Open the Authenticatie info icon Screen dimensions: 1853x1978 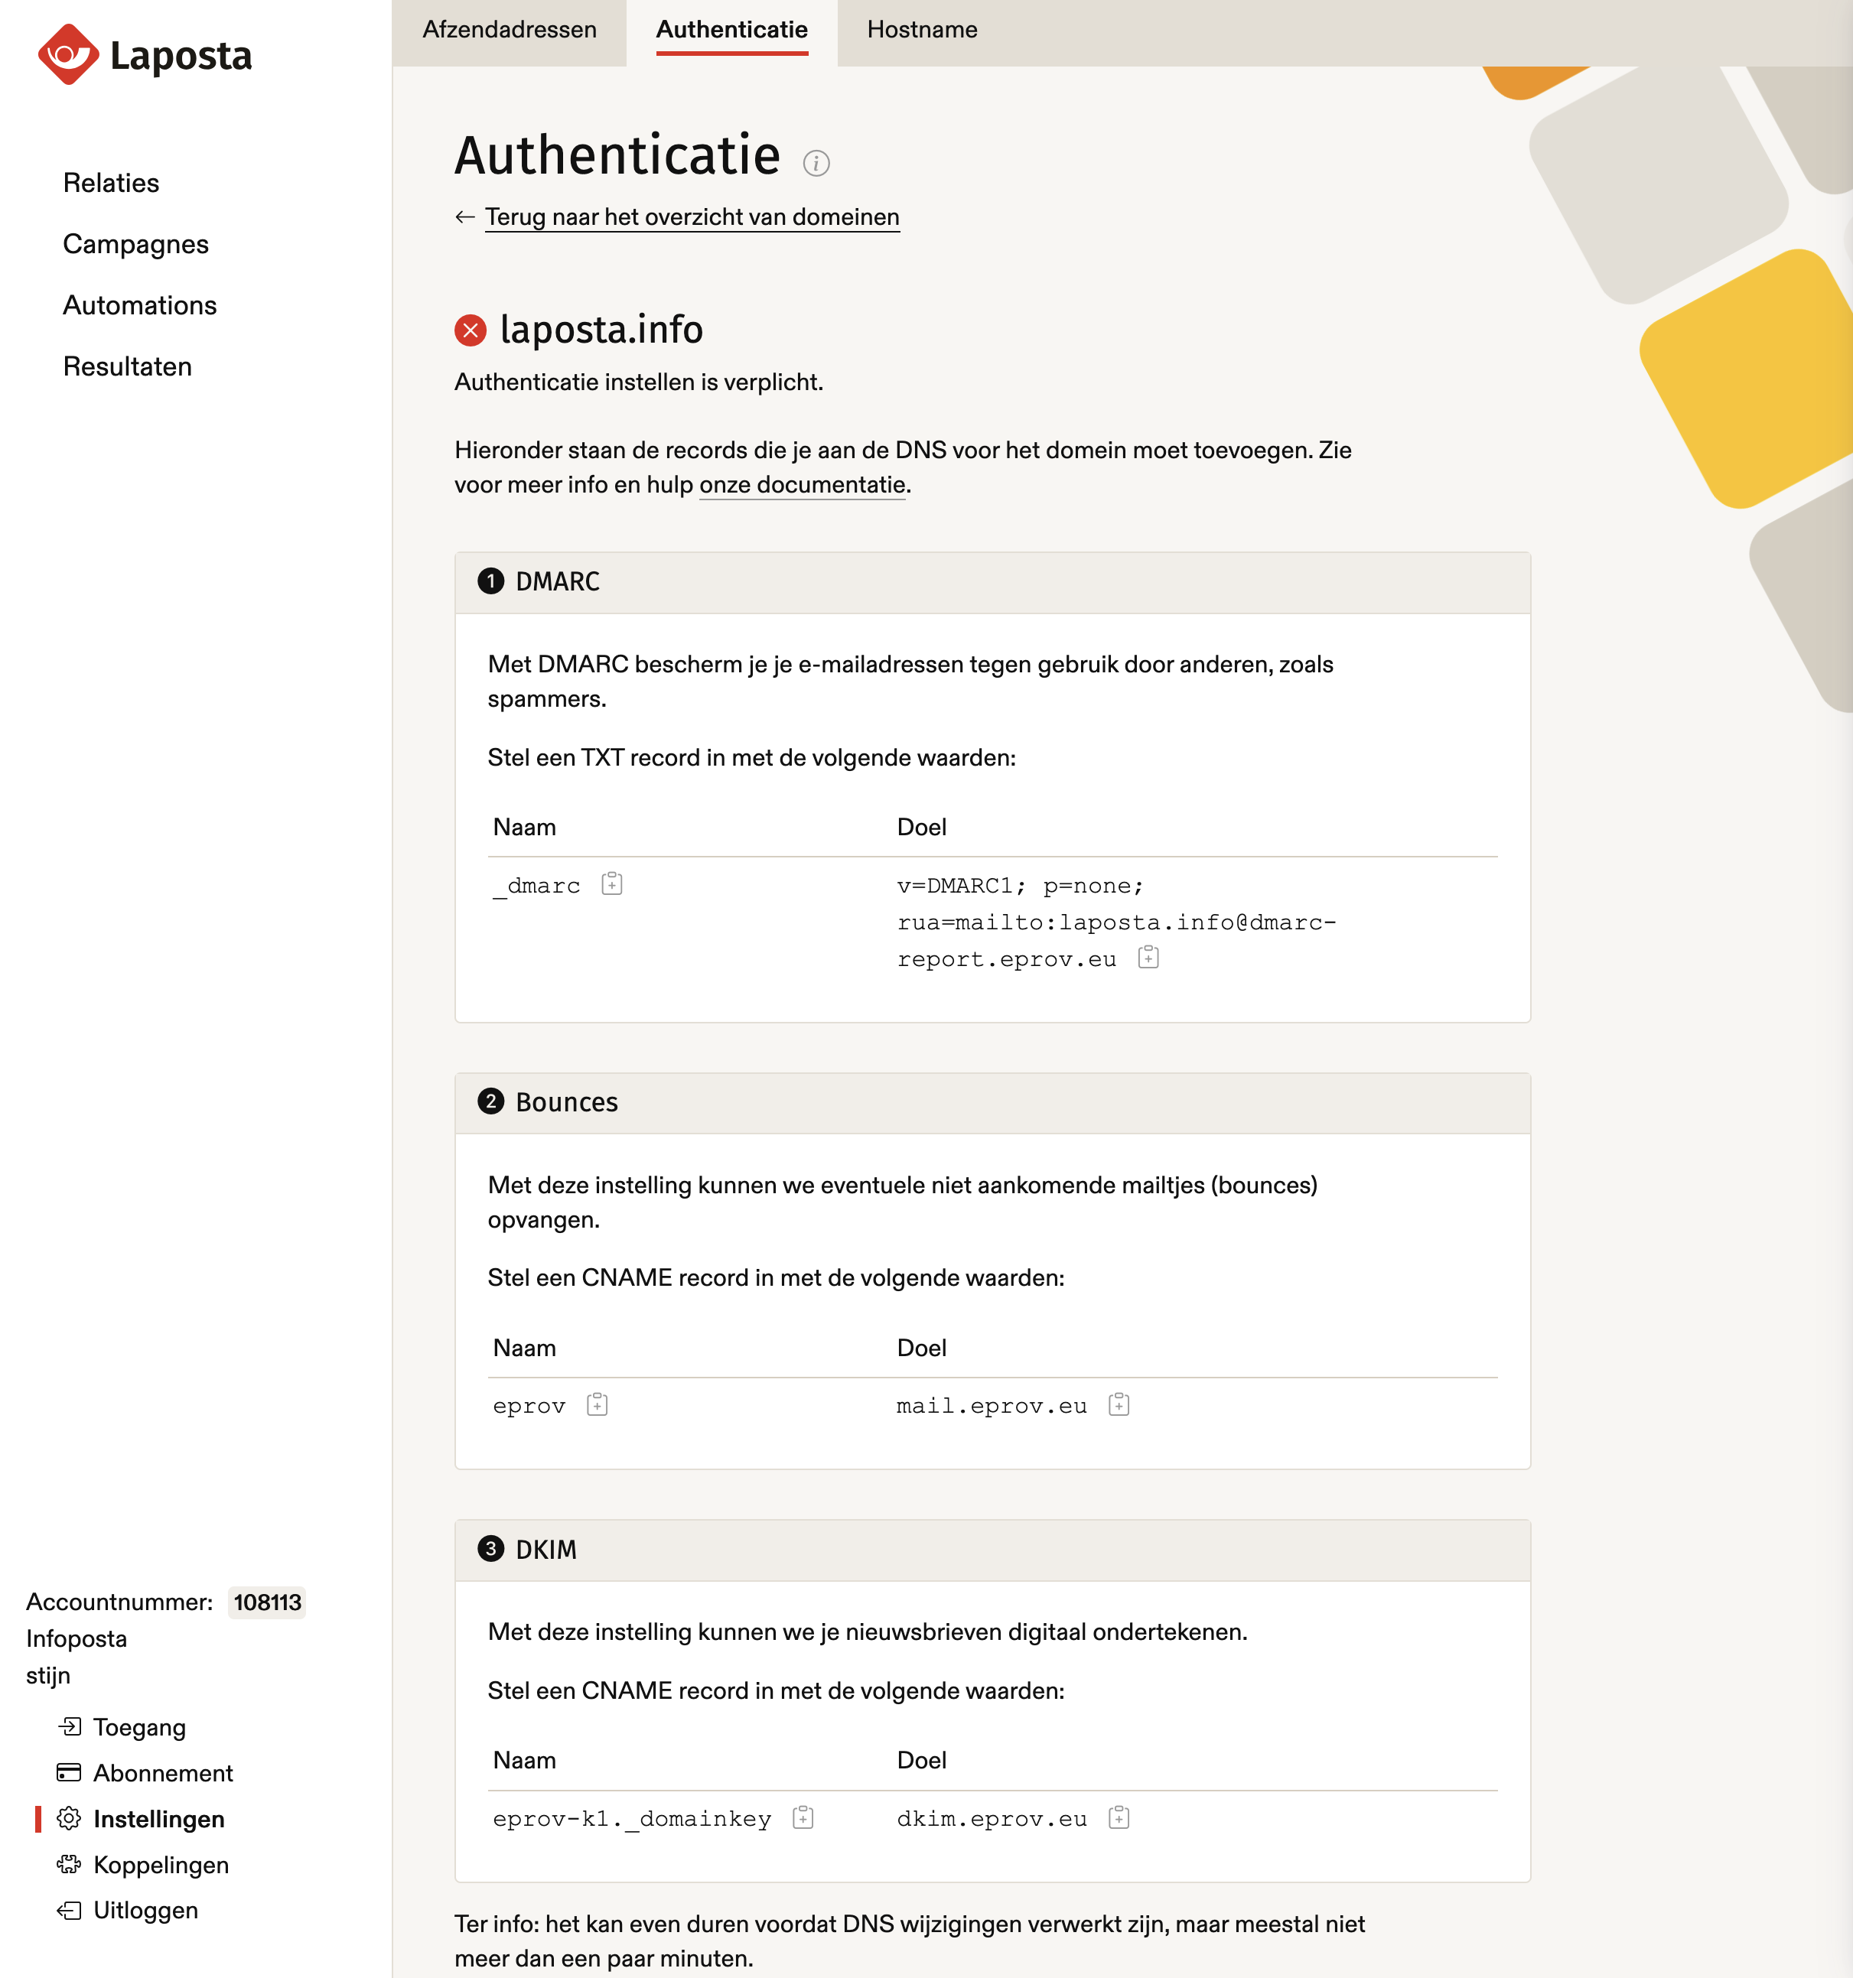point(816,162)
